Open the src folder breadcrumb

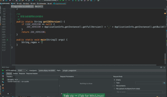tap(13, 3)
